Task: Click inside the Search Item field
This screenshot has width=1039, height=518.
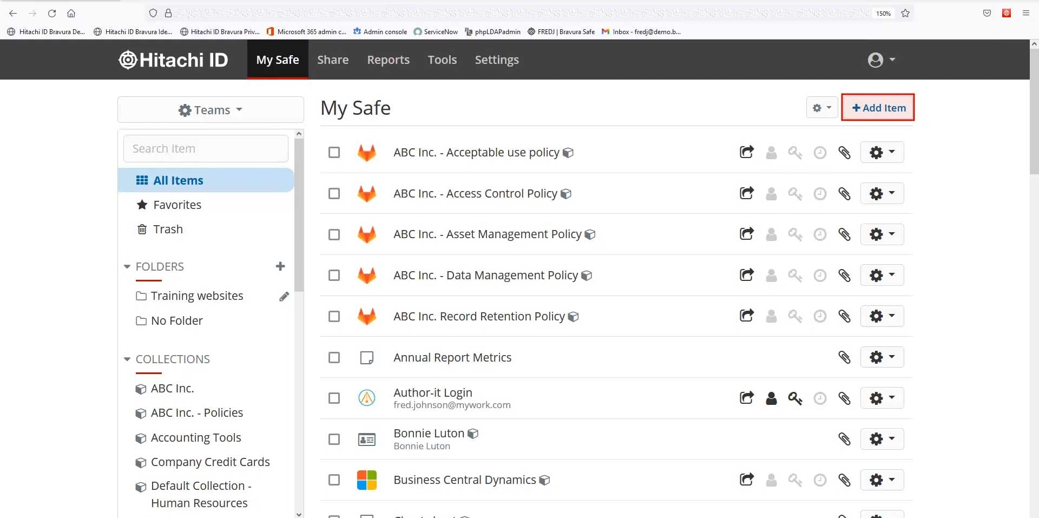Action: (205, 148)
